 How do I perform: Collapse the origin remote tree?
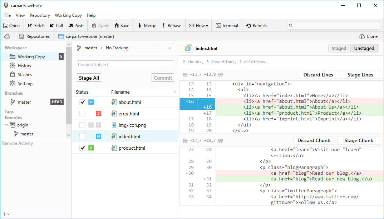coord(6,125)
